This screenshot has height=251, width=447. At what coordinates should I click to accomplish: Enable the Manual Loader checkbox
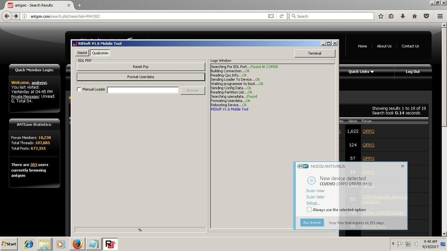click(79, 90)
